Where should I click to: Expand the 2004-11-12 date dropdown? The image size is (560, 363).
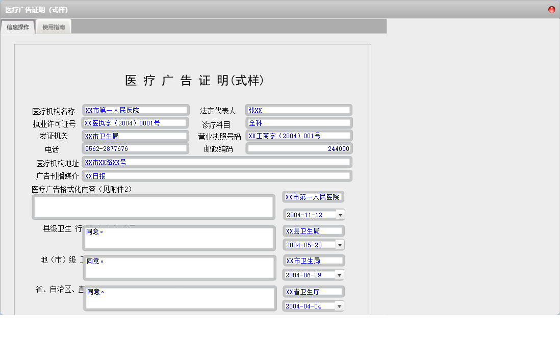(x=340, y=215)
